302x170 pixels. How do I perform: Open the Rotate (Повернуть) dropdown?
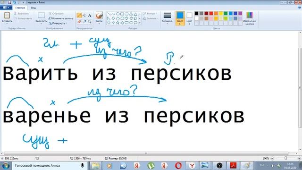coord(58,23)
